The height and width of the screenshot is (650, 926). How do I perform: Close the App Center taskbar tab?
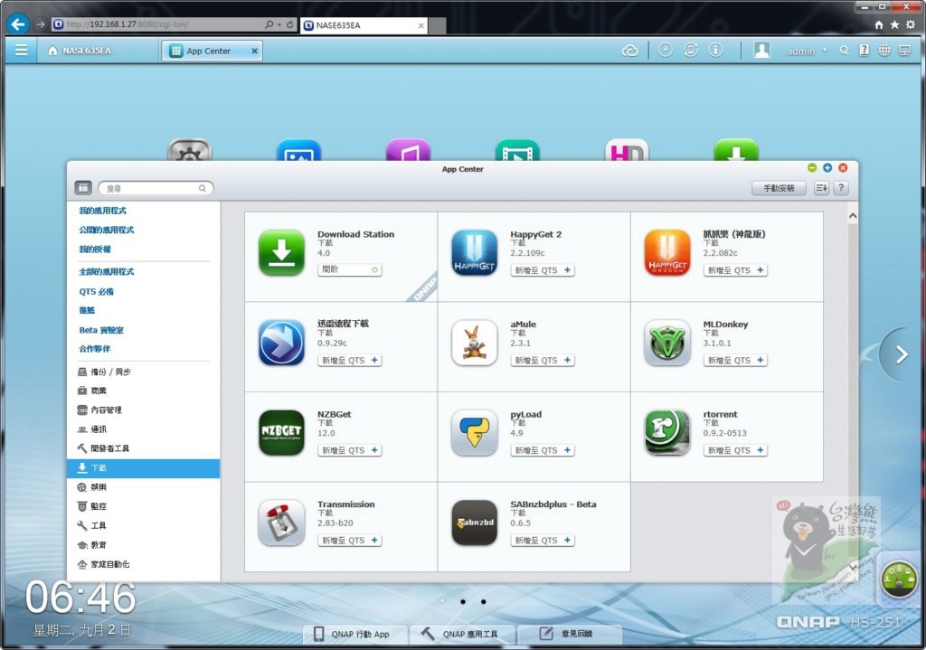point(254,51)
